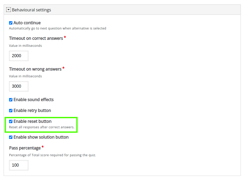The height and width of the screenshot is (179, 246).
Task: Click the Automatically go to next question description
Action: pos(58,28)
